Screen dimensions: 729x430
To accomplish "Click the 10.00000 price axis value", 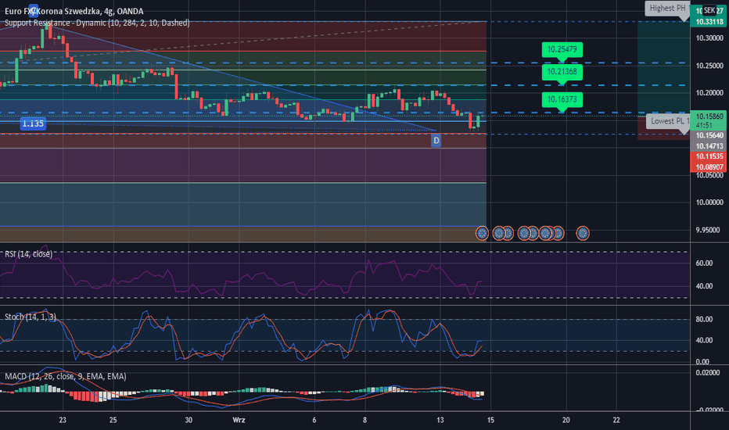I will click(x=709, y=202).
